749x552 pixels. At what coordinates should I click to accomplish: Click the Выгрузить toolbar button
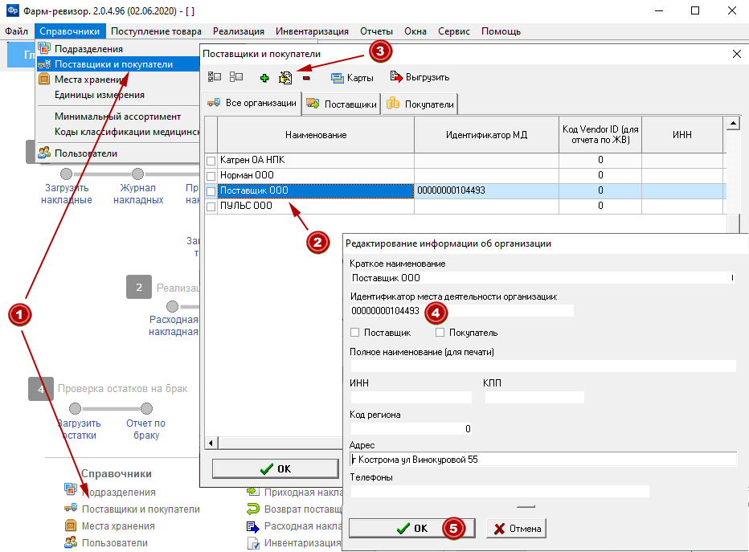(420, 77)
